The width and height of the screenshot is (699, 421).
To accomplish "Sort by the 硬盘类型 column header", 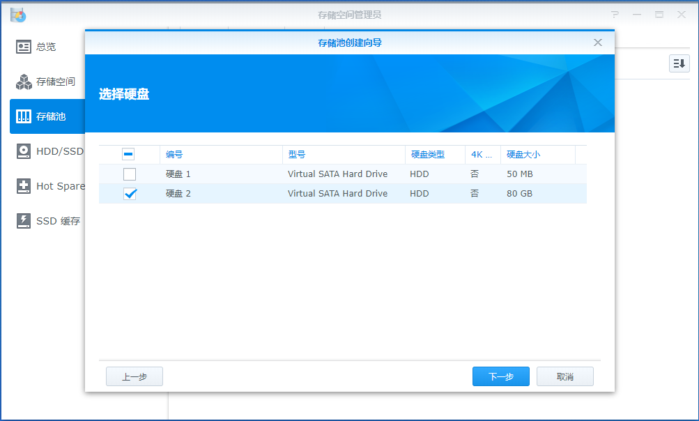I will (427, 154).
